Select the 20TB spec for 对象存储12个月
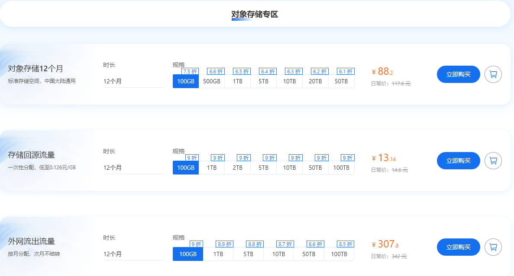This screenshot has width=514, height=276. tap(315, 81)
